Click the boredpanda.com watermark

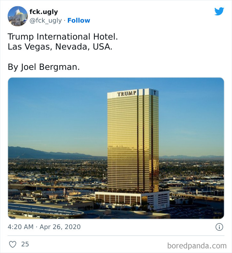[197, 246]
